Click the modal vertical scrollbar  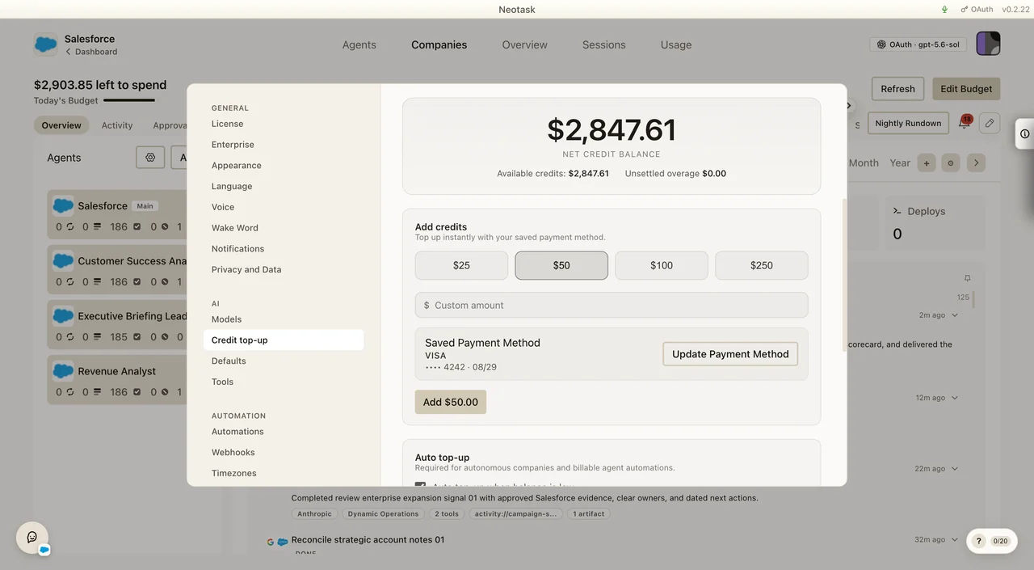[x=845, y=275]
